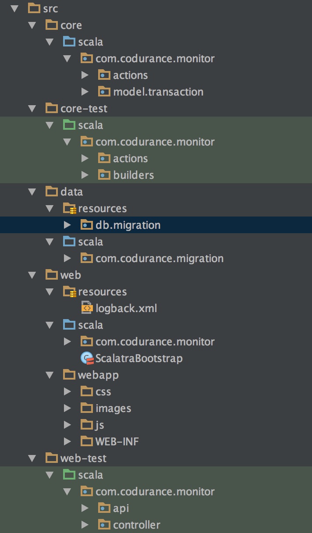Expand the com.codurance.migration package

[67, 258]
